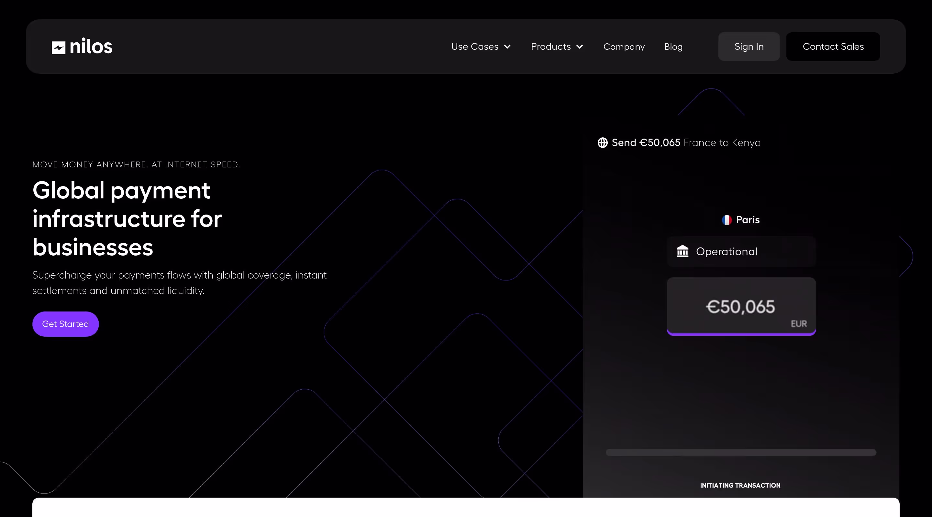The image size is (932, 517).
Task: Expand the Products chevron arrow
Action: point(580,47)
